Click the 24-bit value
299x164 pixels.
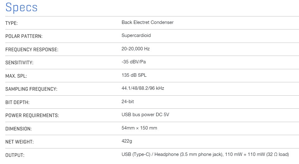[128, 102]
